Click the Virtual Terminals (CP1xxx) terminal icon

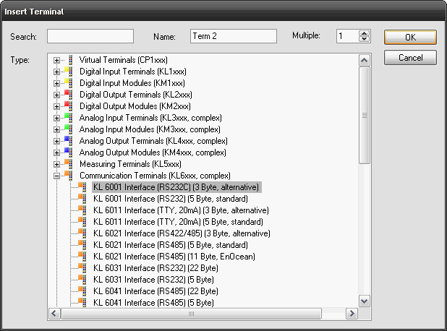(x=70, y=60)
